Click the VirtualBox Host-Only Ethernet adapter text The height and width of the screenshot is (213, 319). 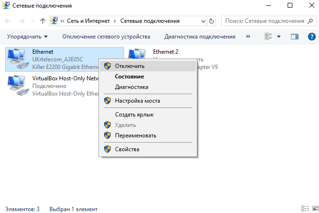pyautogui.click(x=66, y=94)
